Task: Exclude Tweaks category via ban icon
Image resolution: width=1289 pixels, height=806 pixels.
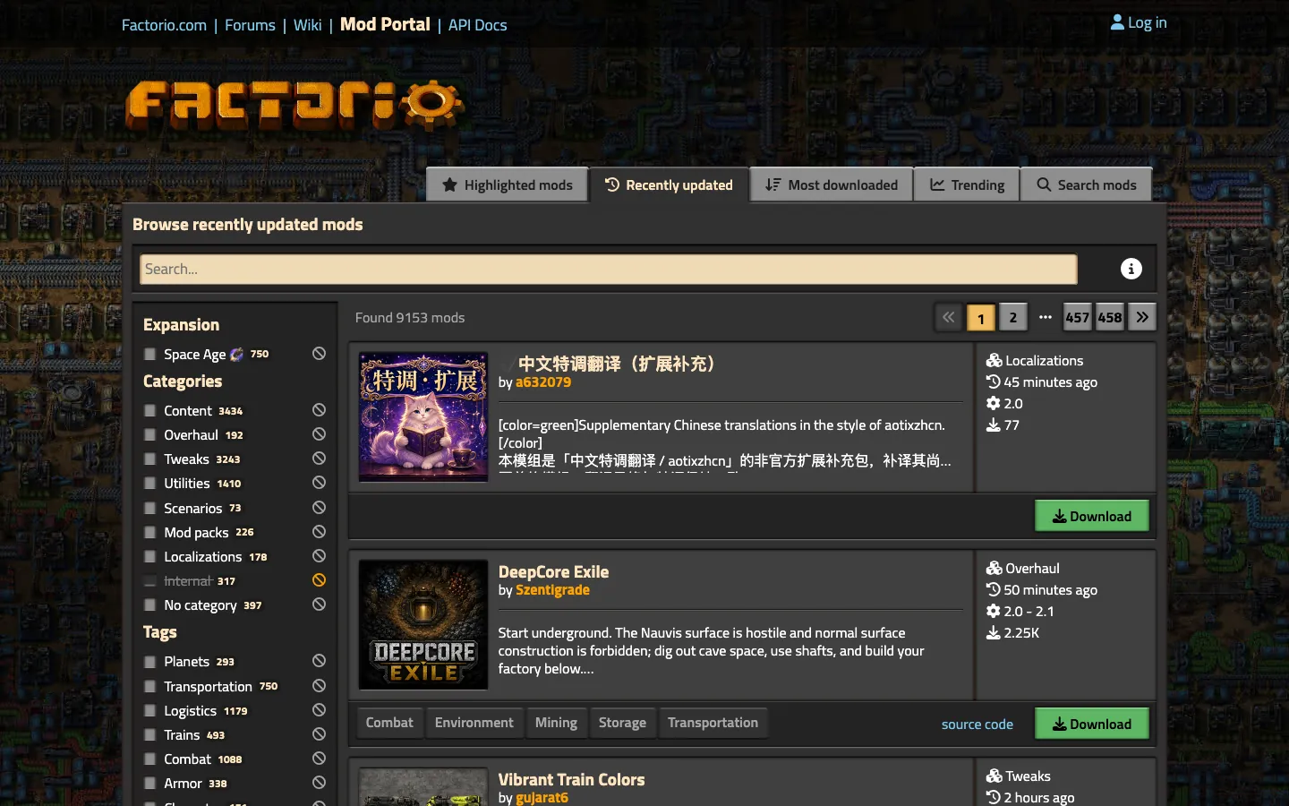Action: [x=319, y=459]
